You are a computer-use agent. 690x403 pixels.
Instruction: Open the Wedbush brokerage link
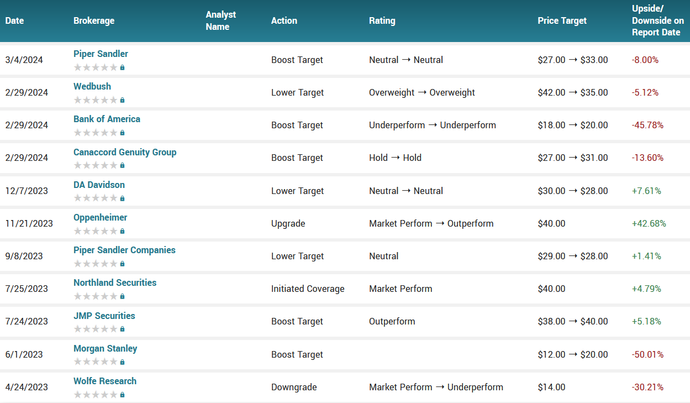coord(92,86)
